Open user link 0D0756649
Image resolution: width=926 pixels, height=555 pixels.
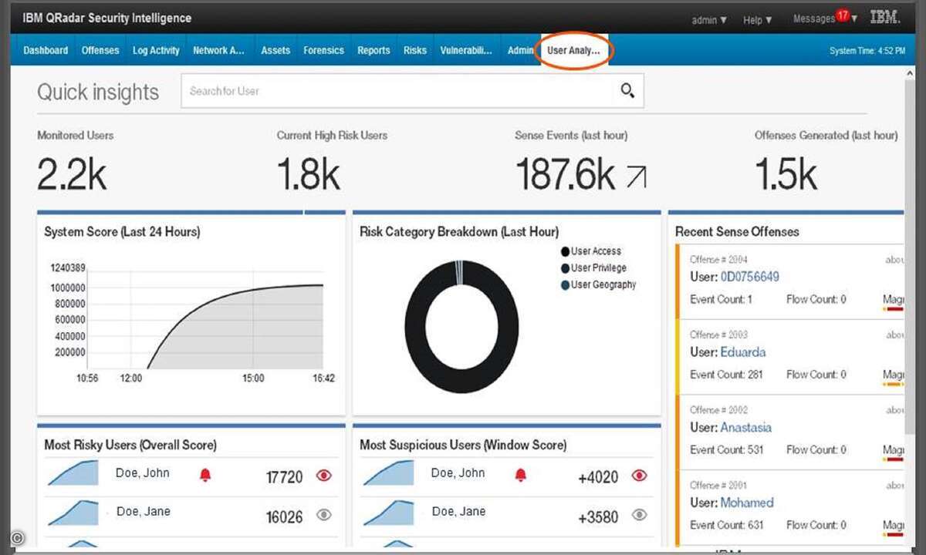pyautogui.click(x=749, y=277)
